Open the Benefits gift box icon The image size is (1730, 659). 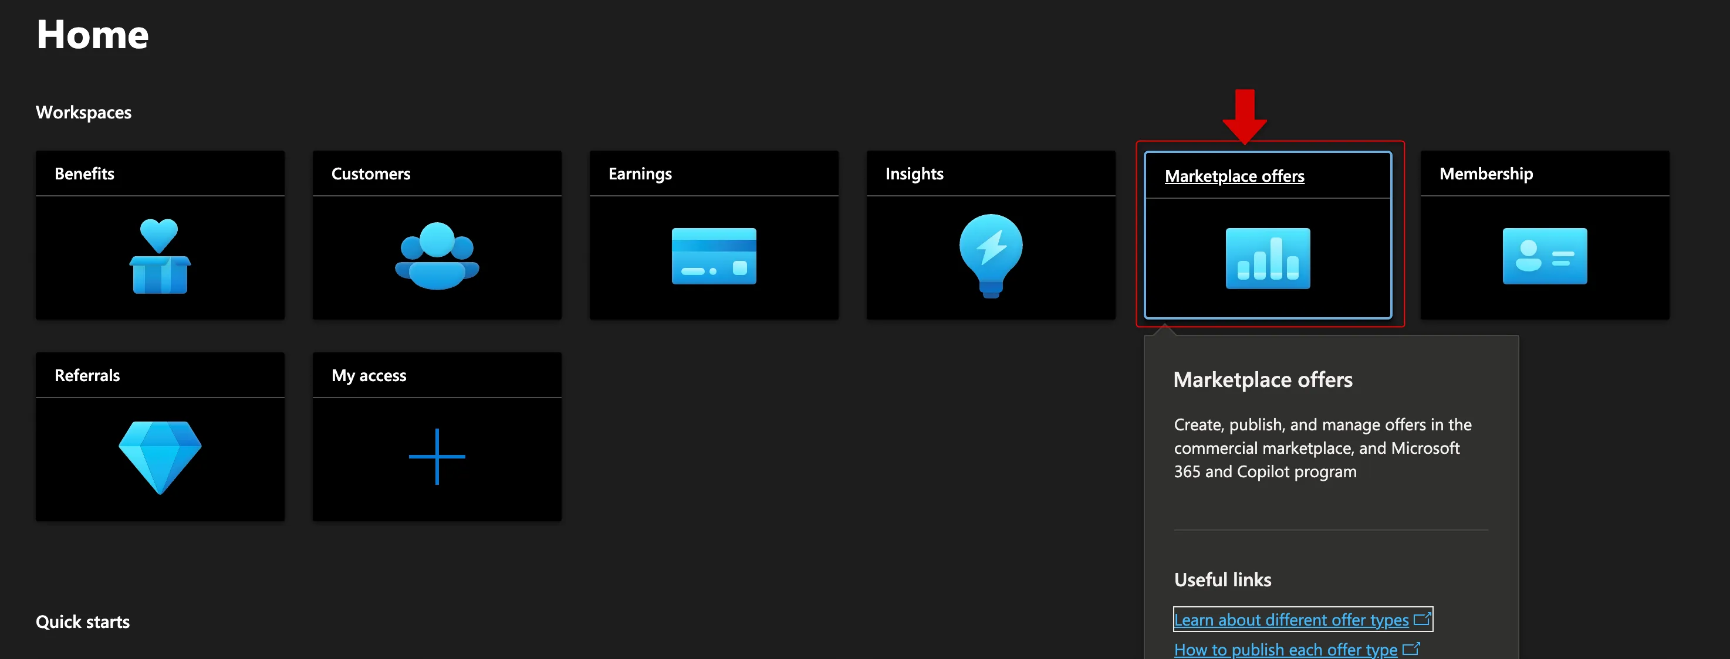point(160,256)
